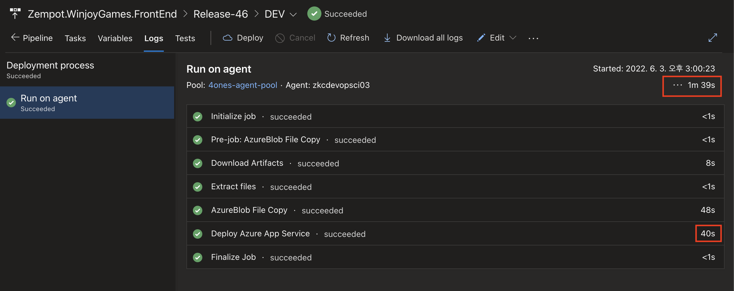Click the 40s duration of Deploy Azure App Service
734x291 pixels.
[x=708, y=233]
